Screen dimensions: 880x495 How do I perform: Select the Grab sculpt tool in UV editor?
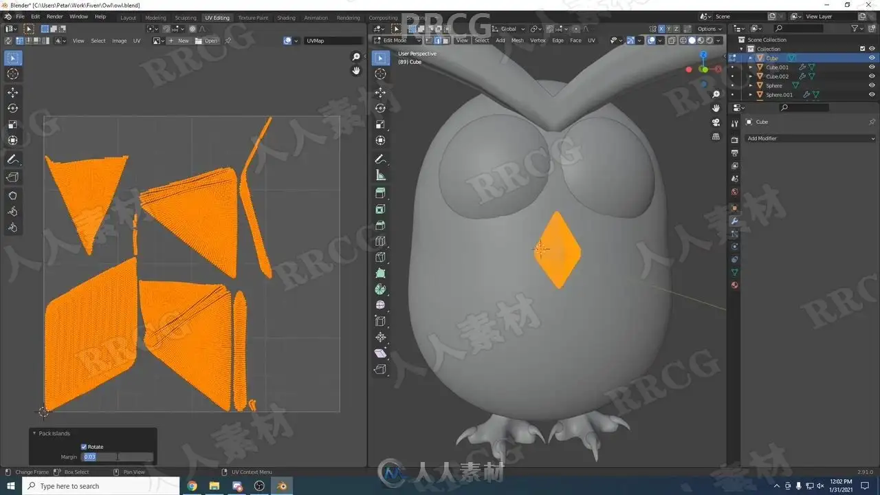point(13,195)
